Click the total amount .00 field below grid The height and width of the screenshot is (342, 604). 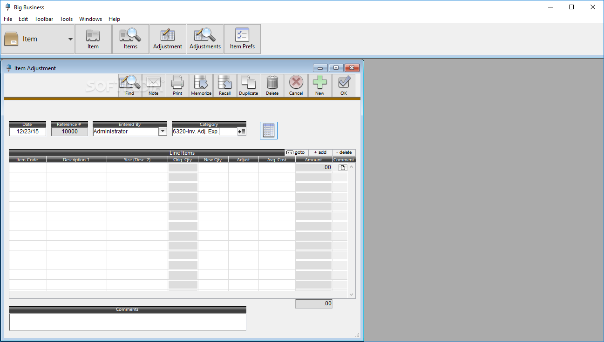click(x=314, y=303)
